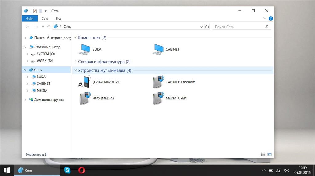This screenshot has width=315, height=176.
Task: Expand the Сетевая инфраструктура (2) group
Action: (75, 62)
